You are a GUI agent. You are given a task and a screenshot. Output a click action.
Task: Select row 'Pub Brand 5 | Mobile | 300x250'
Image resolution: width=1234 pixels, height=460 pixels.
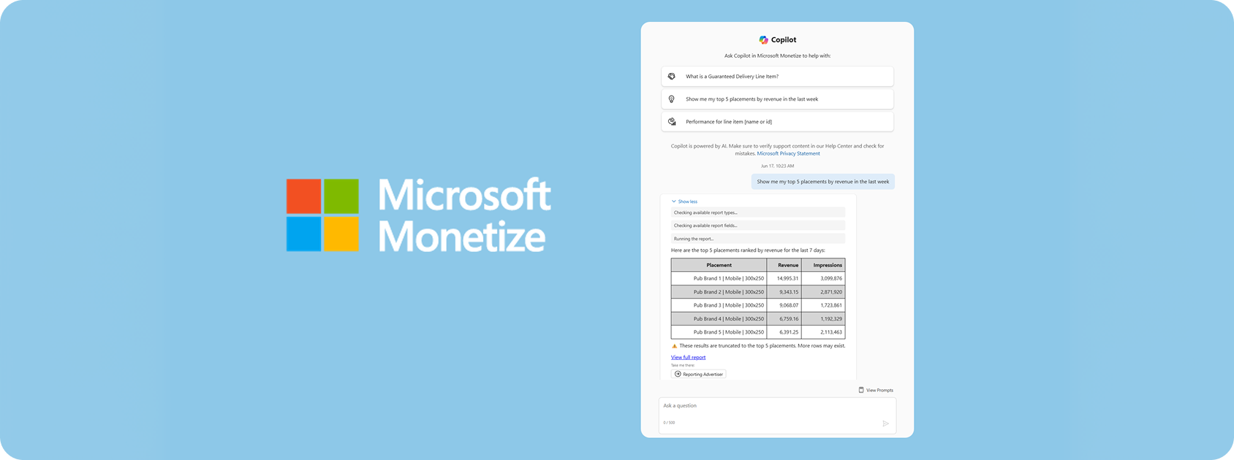[758, 332]
